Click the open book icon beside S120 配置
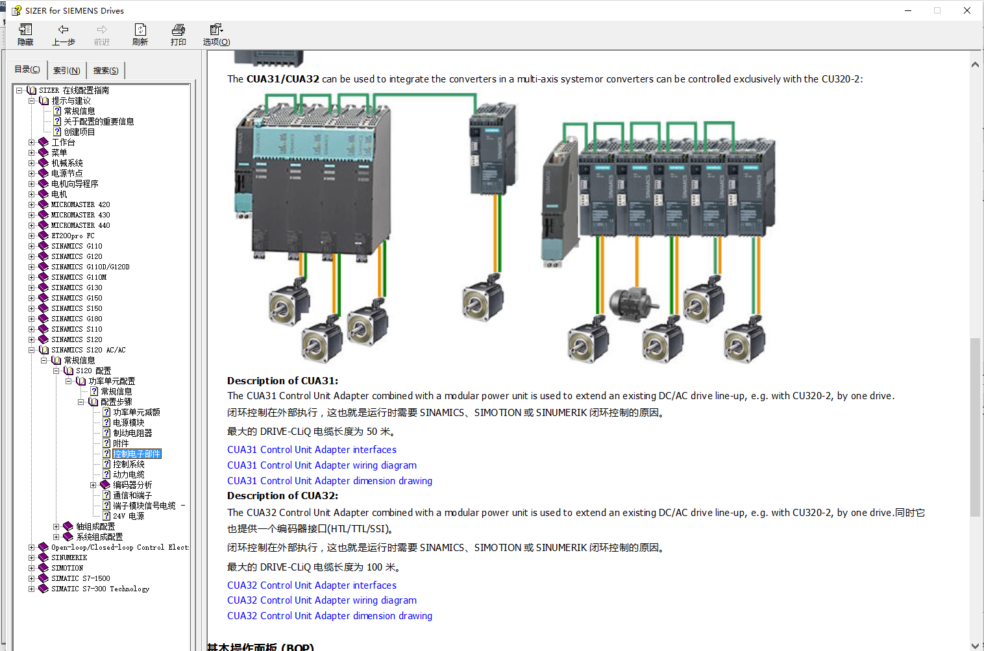The width and height of the screenshot is (984, 651). click(x=69, y=371)
